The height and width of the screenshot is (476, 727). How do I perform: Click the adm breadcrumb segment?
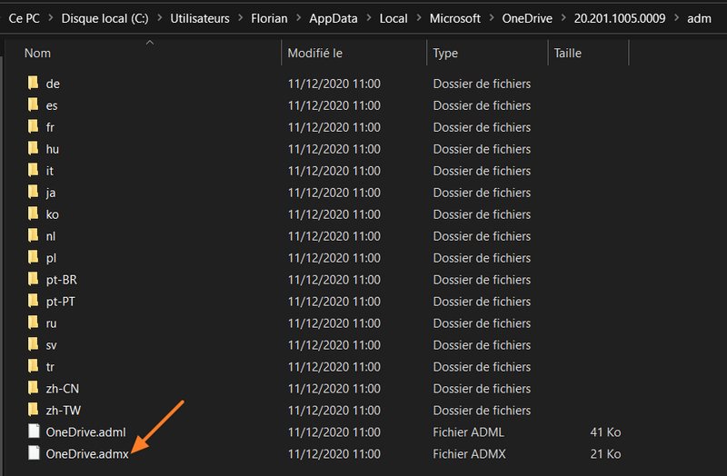pos(699,18)
